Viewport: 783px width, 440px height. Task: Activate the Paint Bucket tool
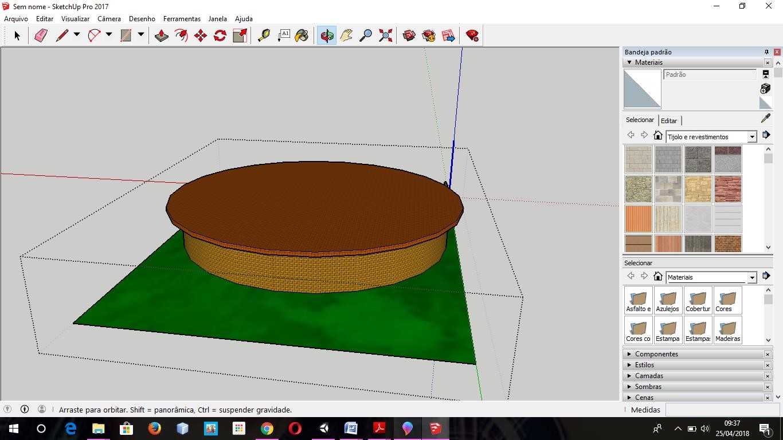[302, 36]
